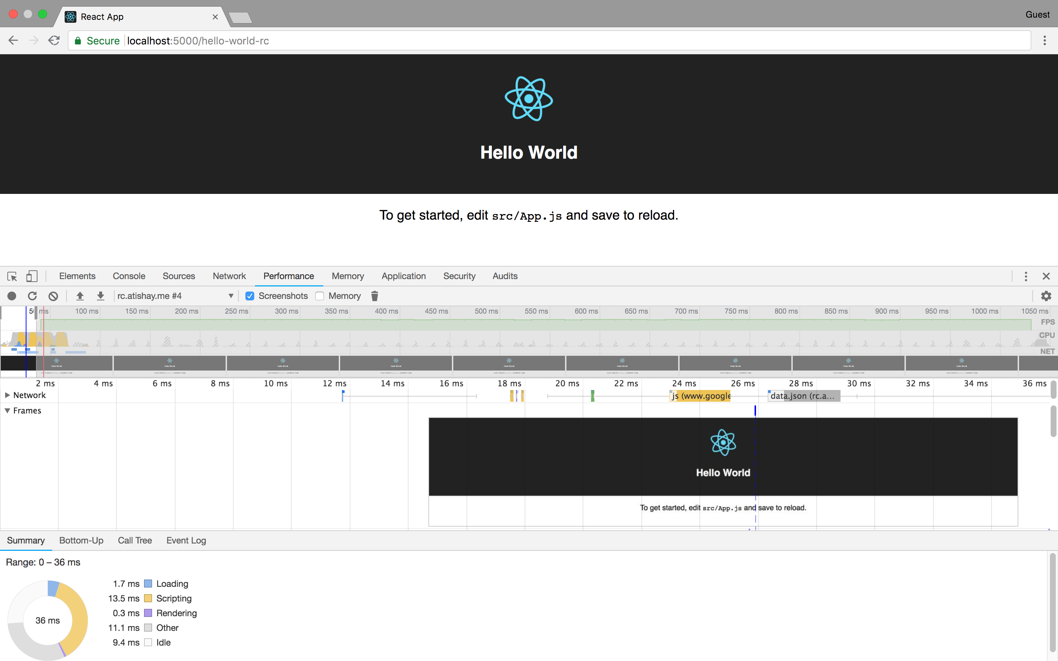
Task: Select the data.json network request bar
Action: click(x=803, y=396)
